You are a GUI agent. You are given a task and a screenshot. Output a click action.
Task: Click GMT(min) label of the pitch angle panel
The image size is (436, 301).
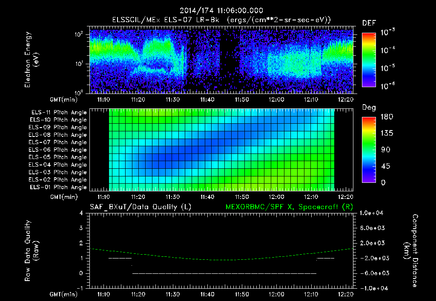63,197
